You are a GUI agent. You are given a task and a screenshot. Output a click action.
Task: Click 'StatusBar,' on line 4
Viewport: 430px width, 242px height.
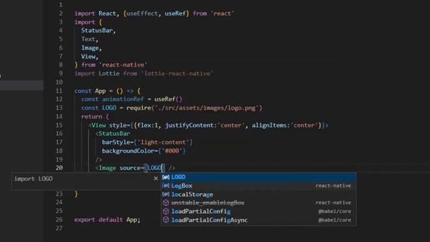tap(99, 30)
